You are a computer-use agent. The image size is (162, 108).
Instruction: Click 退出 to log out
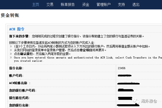[x=136, y=5]
